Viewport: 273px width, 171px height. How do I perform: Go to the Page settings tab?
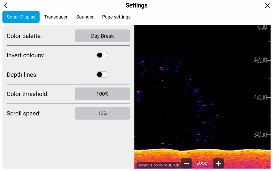tap(116, 17)
